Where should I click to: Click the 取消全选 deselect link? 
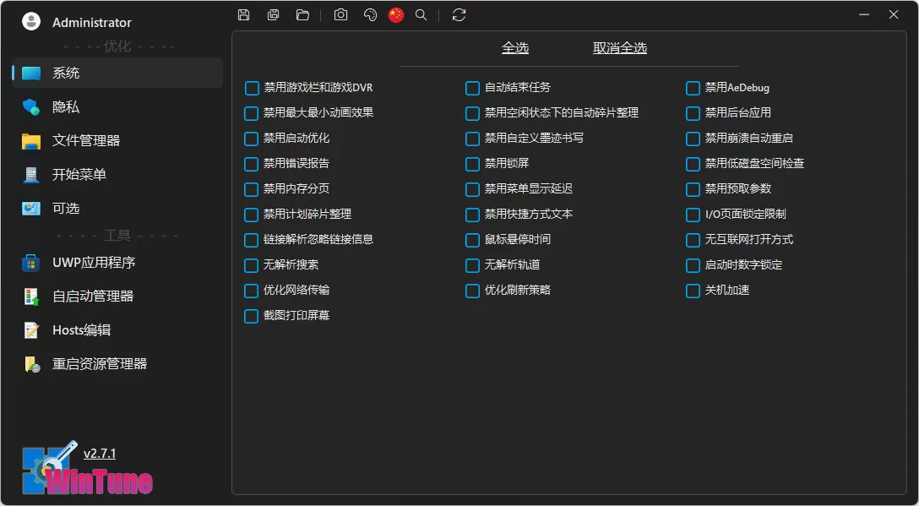(619, 48)
